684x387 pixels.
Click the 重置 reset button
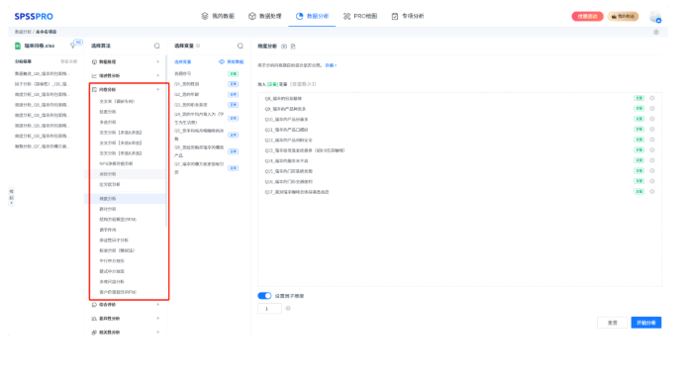(x=613, y=323)
